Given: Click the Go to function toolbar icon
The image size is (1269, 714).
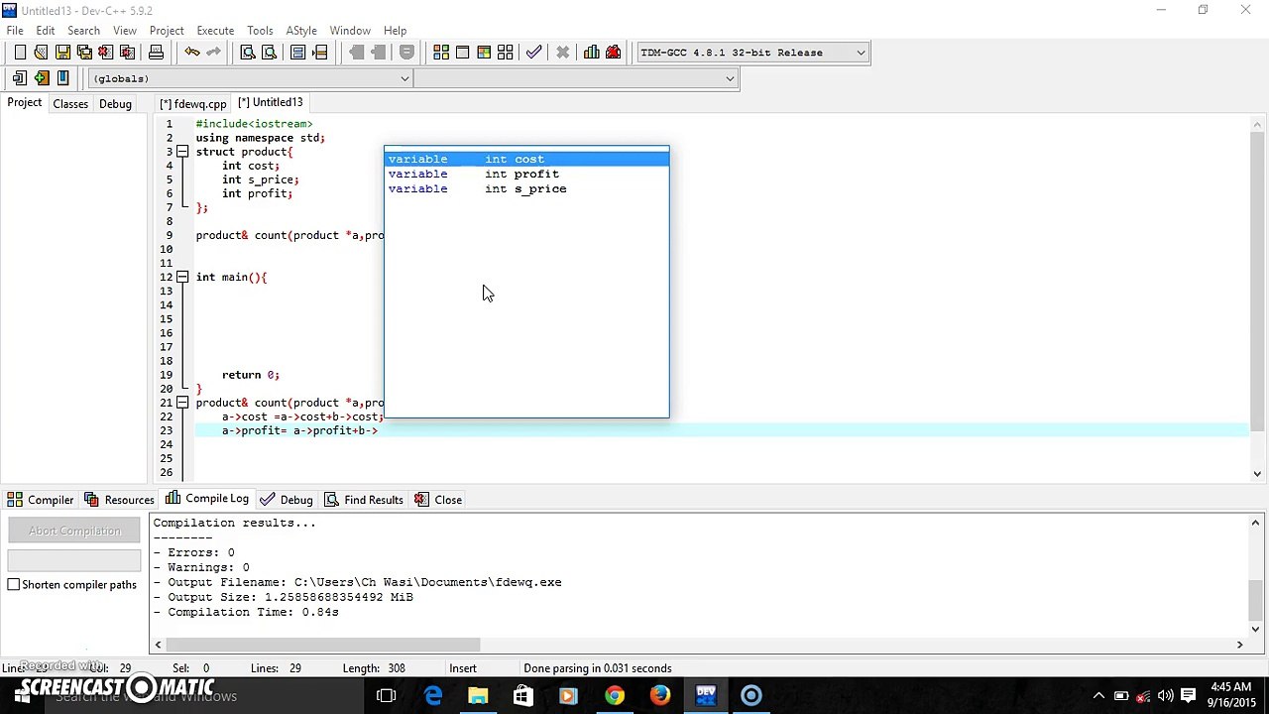Looking at the screenshot, I should coord(297,53).
